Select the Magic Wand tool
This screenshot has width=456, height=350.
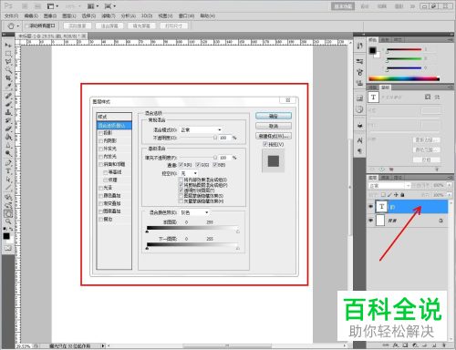[x=7, y=70]
